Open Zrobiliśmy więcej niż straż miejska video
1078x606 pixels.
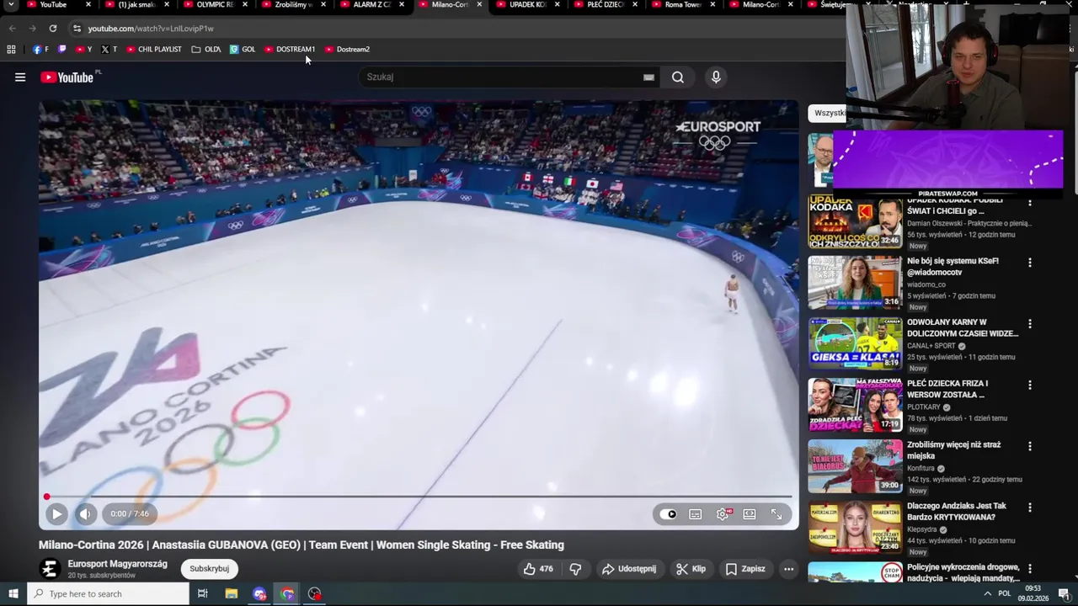click(954, 450)
